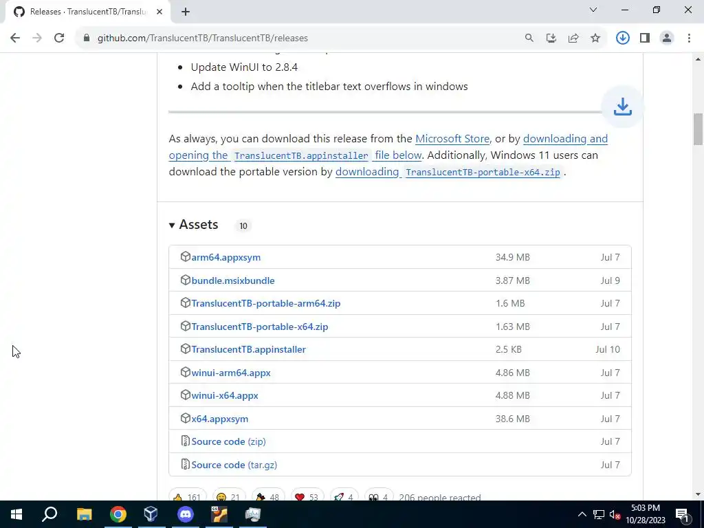Viewport: 704px width, 528px height.
Task: Open Chrome downloads toolbar icon
Action: tap(623, 38)
